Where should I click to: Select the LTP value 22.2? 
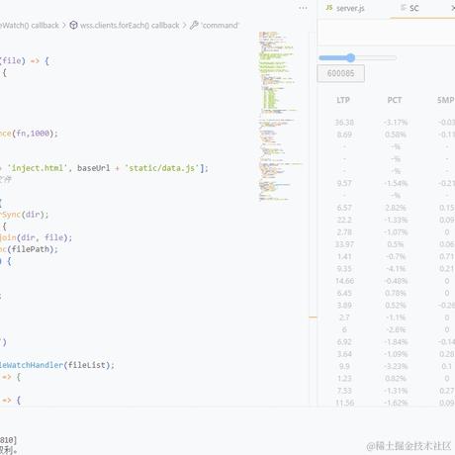point(344,220)
